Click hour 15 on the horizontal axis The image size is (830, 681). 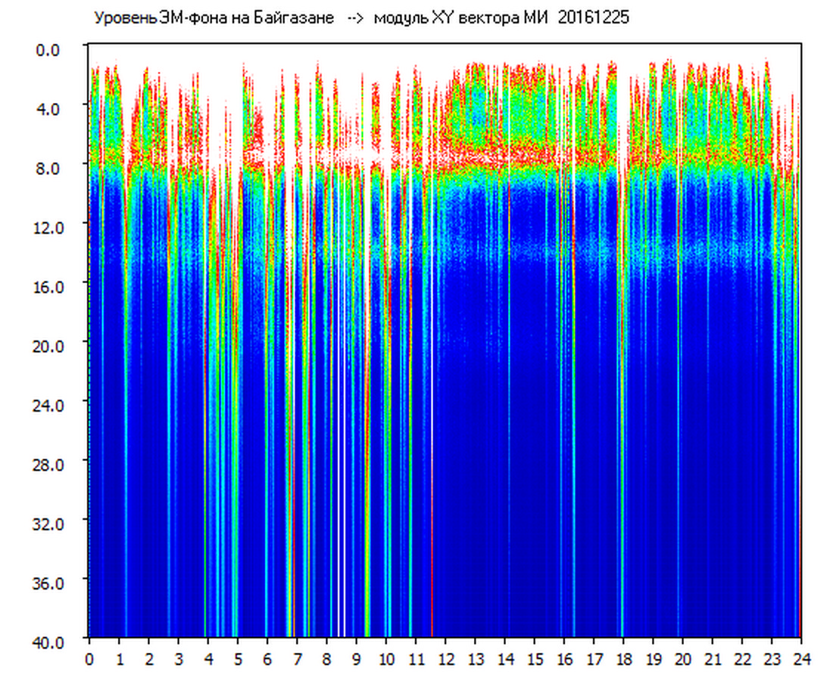click(x=535, y=658)
